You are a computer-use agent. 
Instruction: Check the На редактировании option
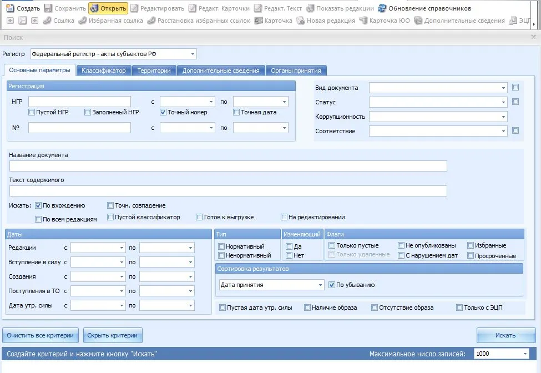pos(284,217)
